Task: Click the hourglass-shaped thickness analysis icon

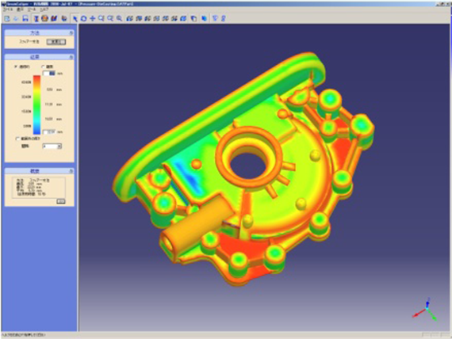Action: [36, 18]
